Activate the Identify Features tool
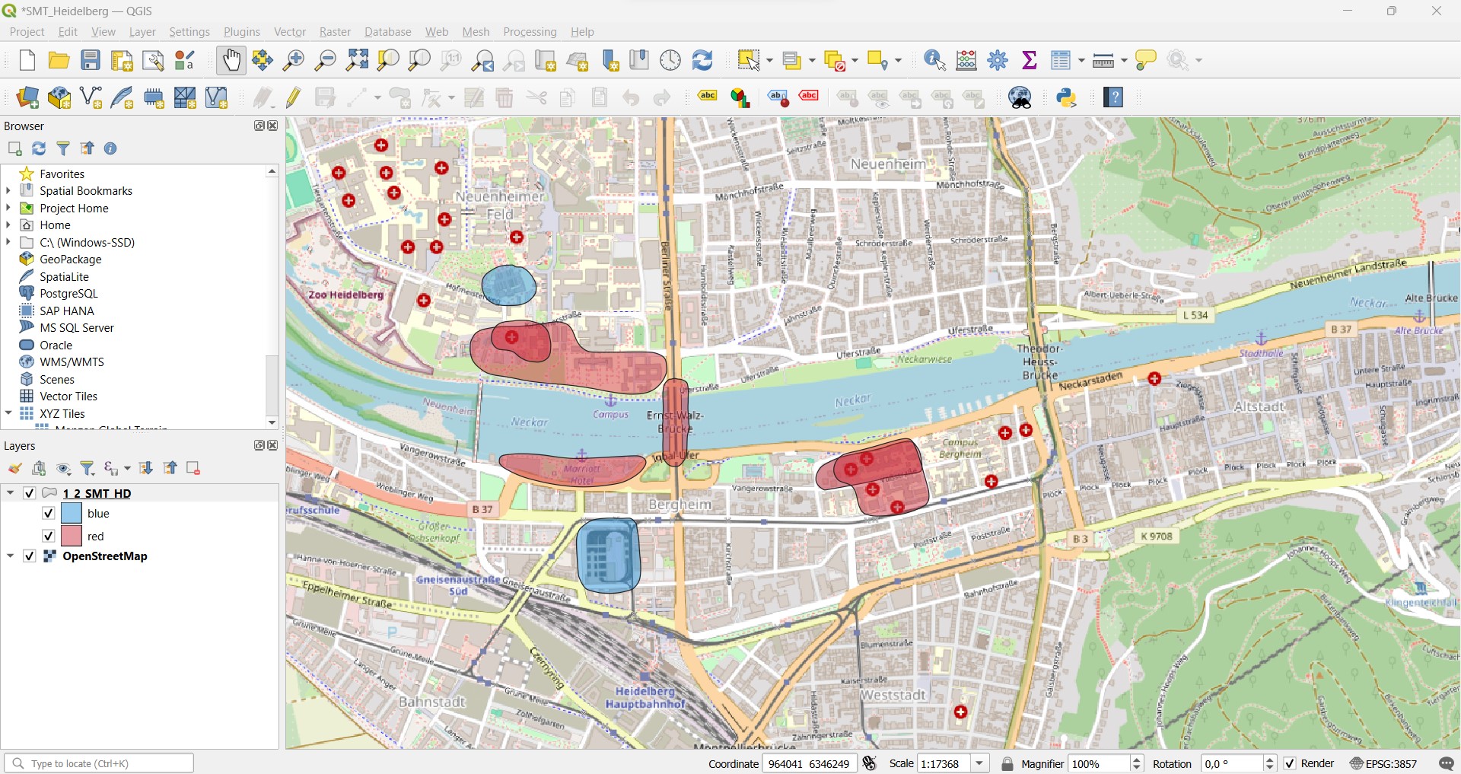The height and width of the screenshot is (774, 1461). (934, 59)
